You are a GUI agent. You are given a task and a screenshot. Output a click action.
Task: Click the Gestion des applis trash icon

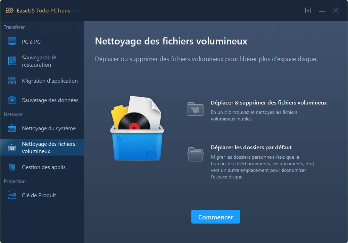coord(12,167)
